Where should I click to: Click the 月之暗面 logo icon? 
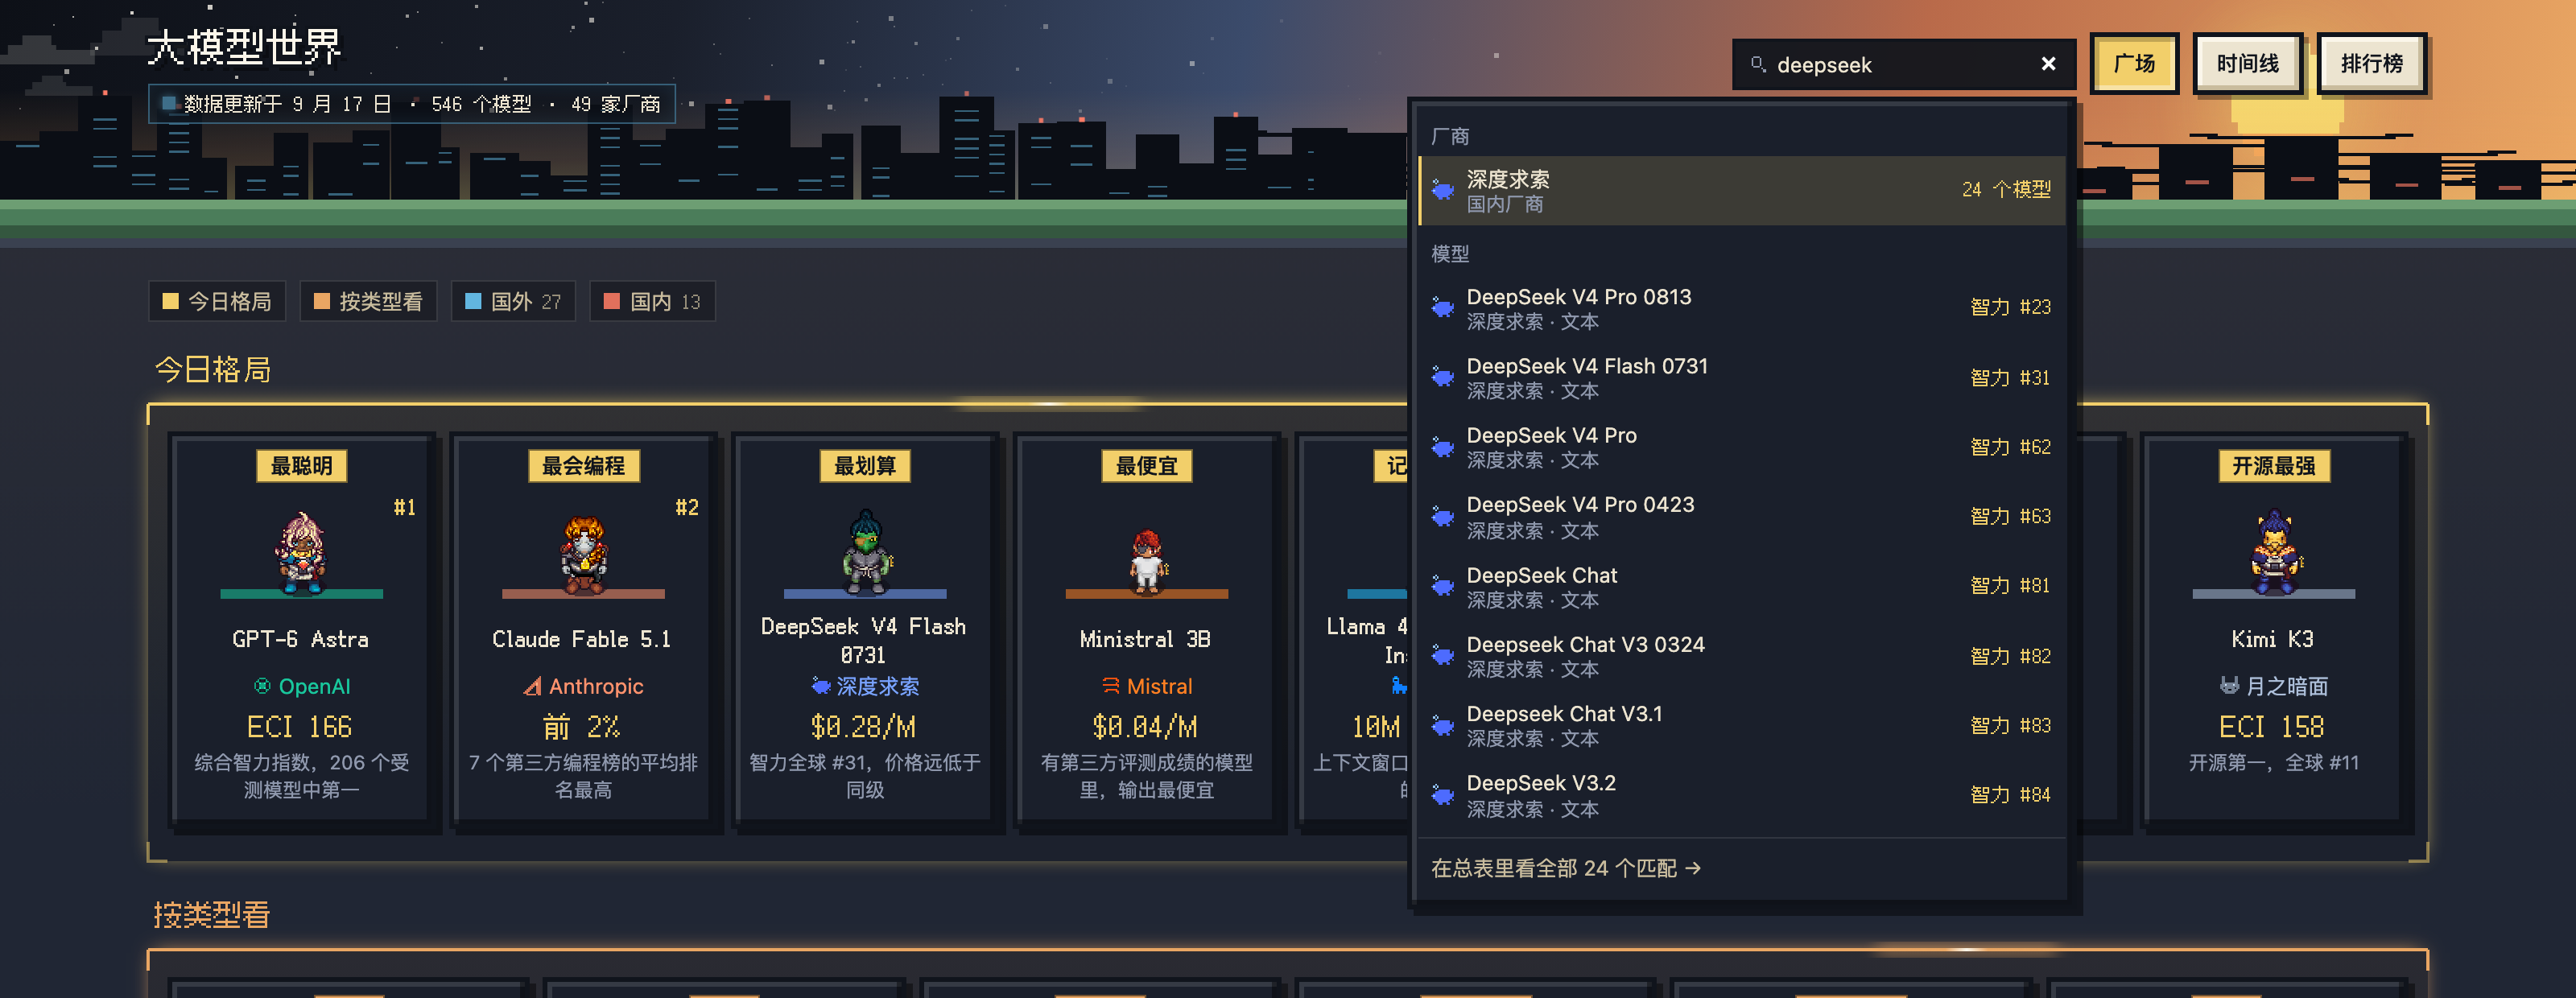coord(2230,686)
